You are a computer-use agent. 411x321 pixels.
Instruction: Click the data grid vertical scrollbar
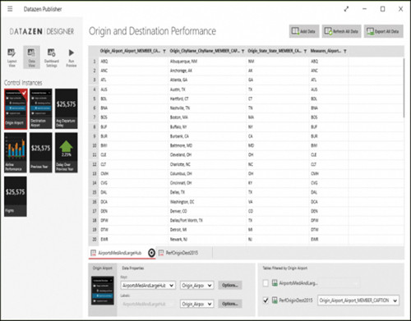point(404,88)
